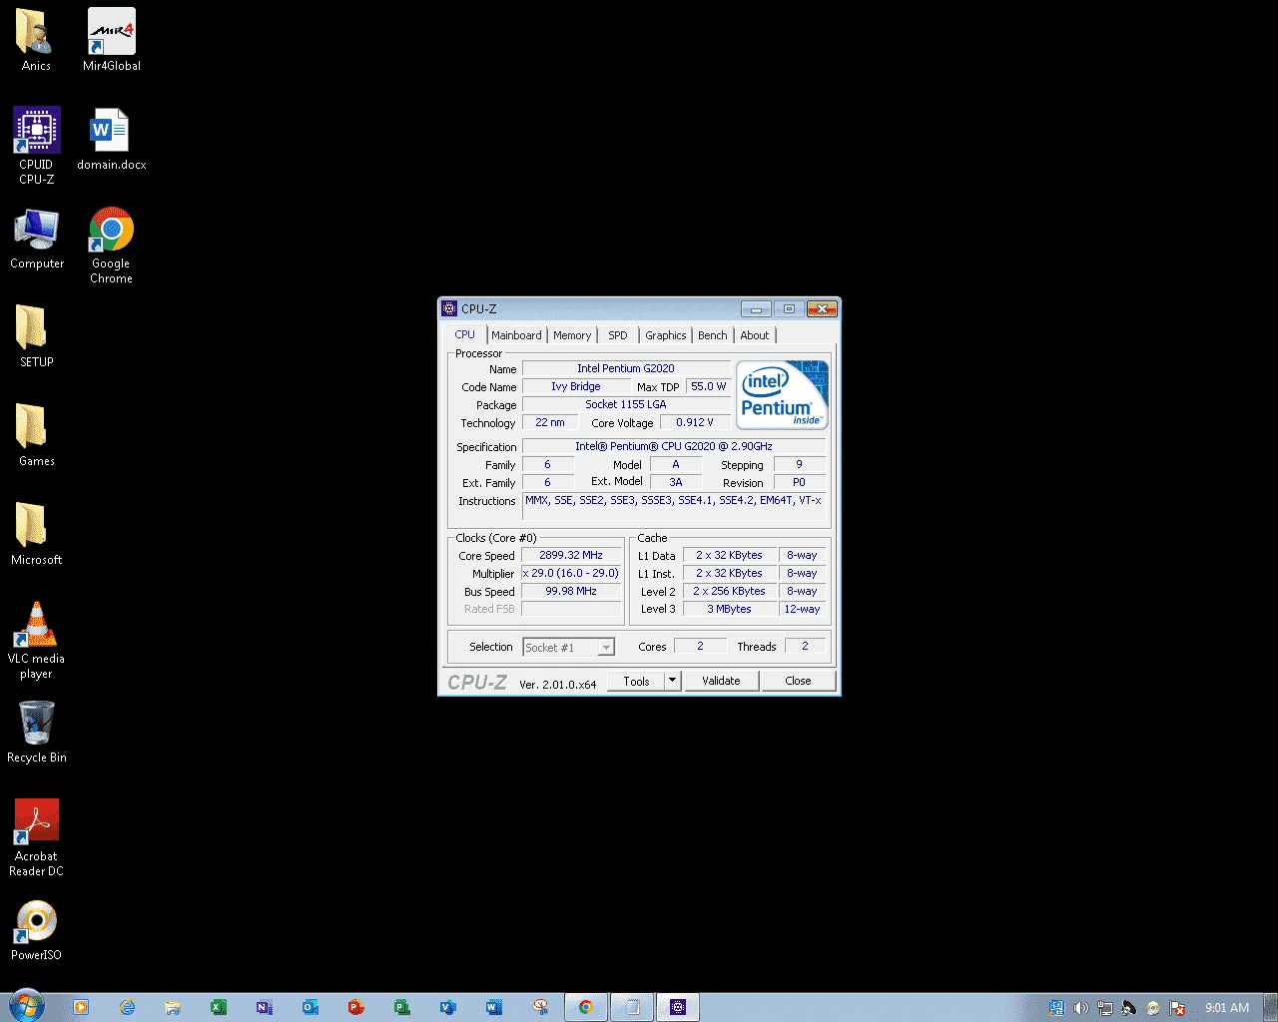Click the 99.98 MHz bus speed value
Screen dimensions: 1278x1022
click(x=571, y=591)
